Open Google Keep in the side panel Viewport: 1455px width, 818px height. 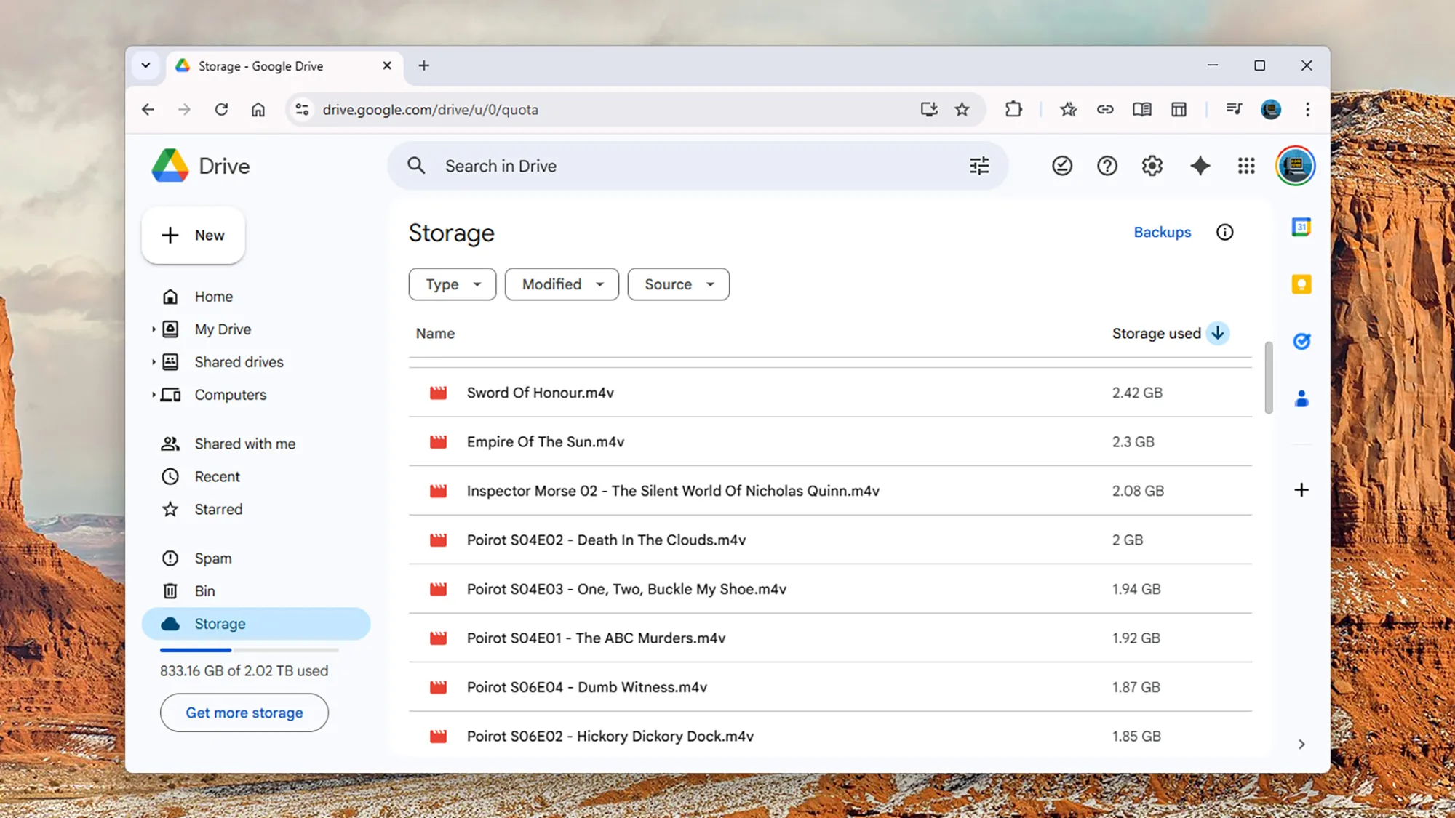point(1301,284)
